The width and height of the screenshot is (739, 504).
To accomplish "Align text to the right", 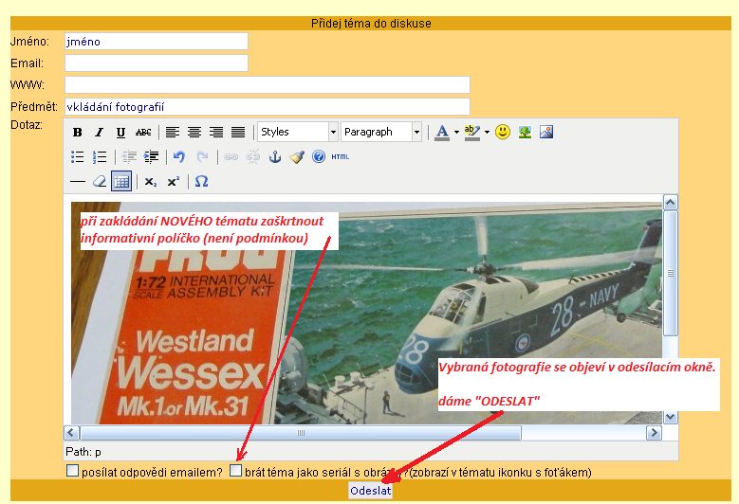I will tap(216, 133).
